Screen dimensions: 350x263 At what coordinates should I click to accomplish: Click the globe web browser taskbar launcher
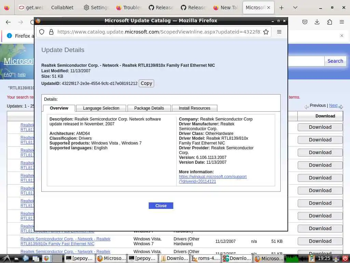[x=26, y=259]
